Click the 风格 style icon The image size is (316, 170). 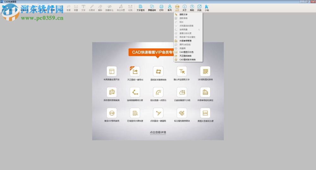coord(199,8)
